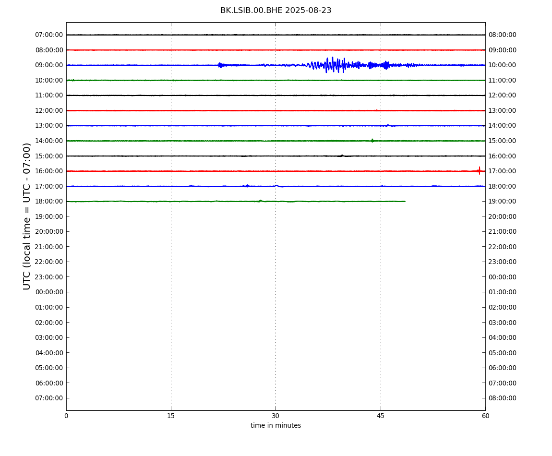The image size is (552, 456).
Task: Click left-axis time label 04:00:00
Action: pos(49,353)
